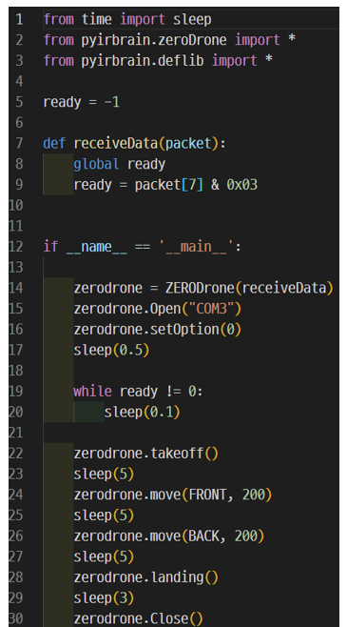
Task: Click 'zerodrone.Close()' line
Action: 139,619
